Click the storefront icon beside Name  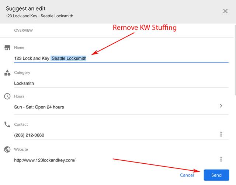[x=7, y=48]
